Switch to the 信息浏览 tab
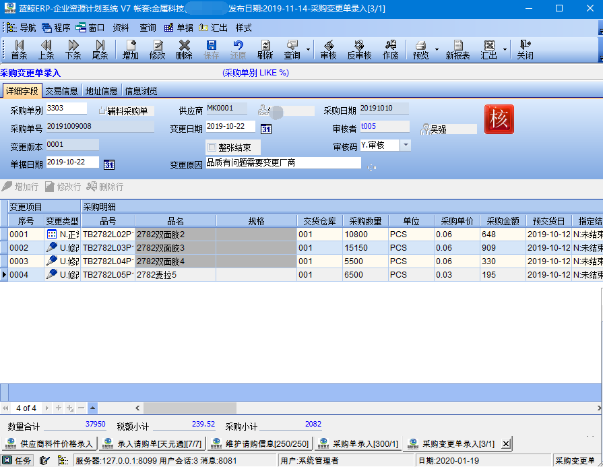Viewport: 603px width, 467px height. [141, 91]
